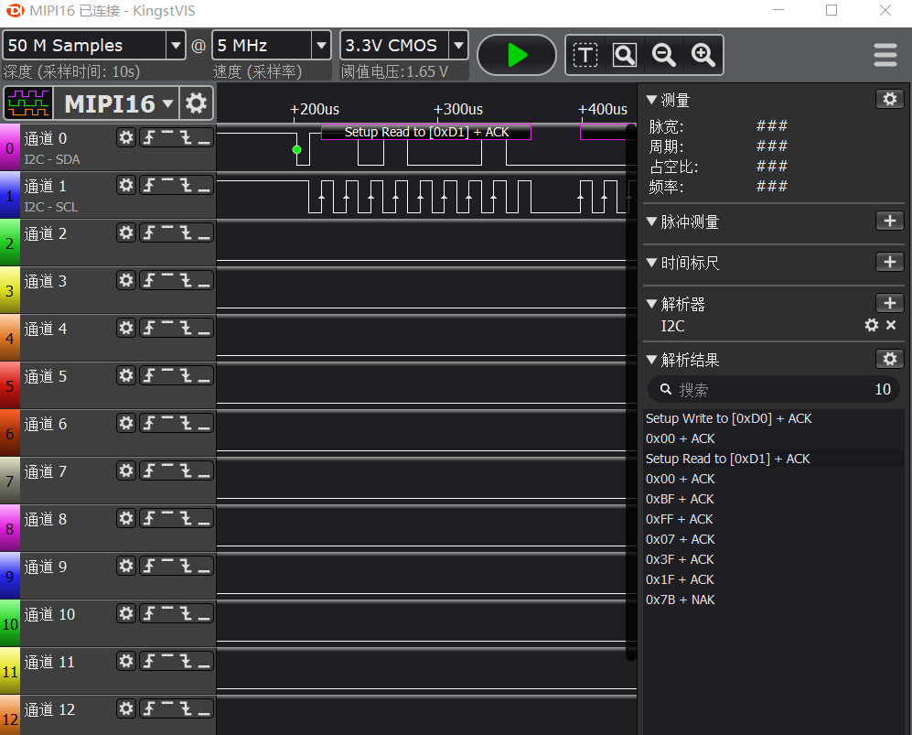The image size is (912, 735).
Task: Toggle low-level trigger on 通道 3
Action: pos(204,281)
